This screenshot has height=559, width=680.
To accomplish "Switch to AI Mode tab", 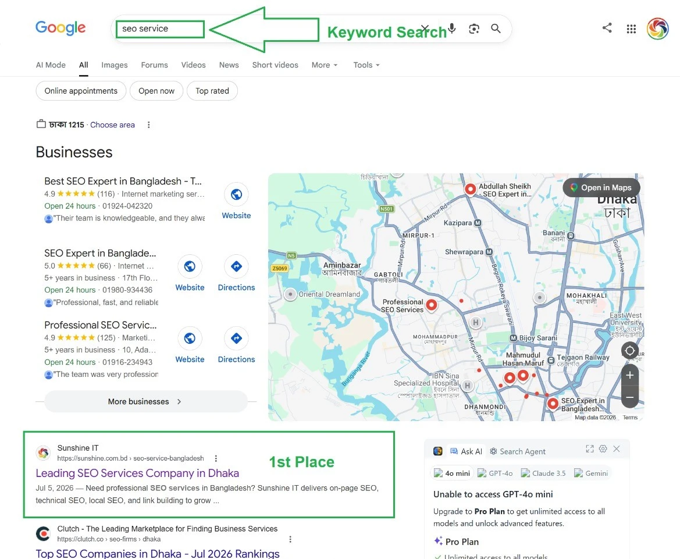I will tap(51, 65).
